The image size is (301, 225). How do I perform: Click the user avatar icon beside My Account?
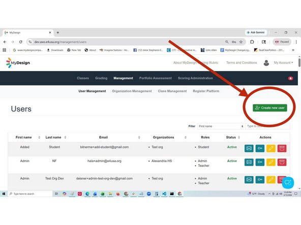tap(266, 63)
